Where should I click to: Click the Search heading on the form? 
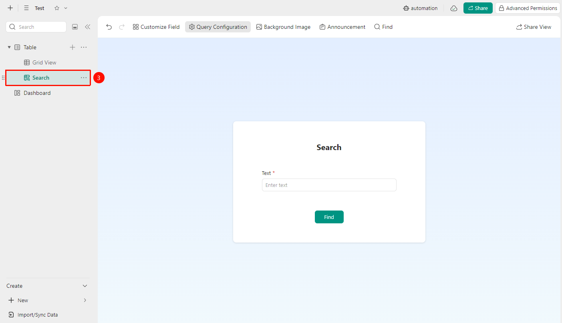[x=329, y=147]
